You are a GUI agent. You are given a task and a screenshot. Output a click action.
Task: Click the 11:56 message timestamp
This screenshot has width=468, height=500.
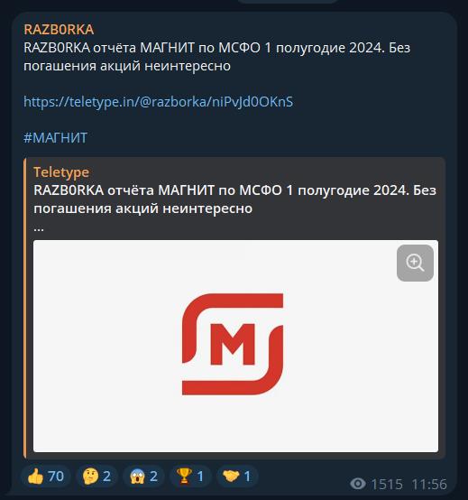pyautogui.click(x=429, y=484)
